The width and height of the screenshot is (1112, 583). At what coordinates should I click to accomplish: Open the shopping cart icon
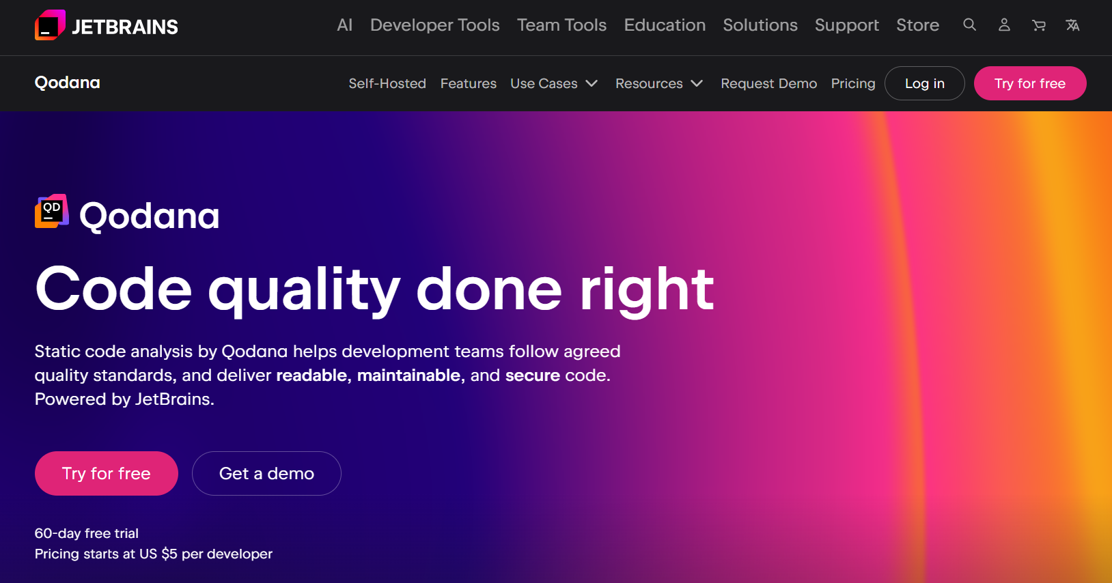click(1038, 25)
